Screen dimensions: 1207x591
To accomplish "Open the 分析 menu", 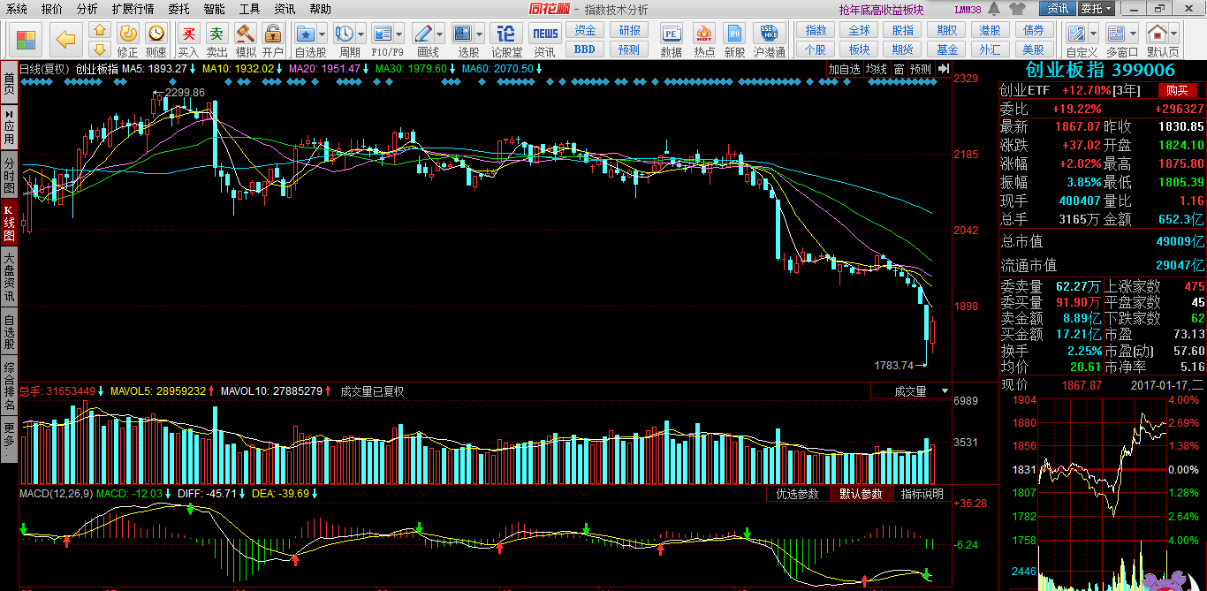I will pyautogui.click(x=87, y=9).
